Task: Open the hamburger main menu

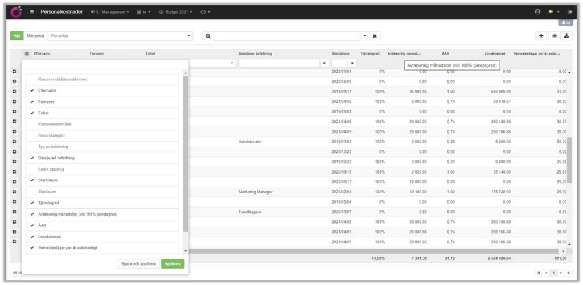Action: (x=32, y=12)
